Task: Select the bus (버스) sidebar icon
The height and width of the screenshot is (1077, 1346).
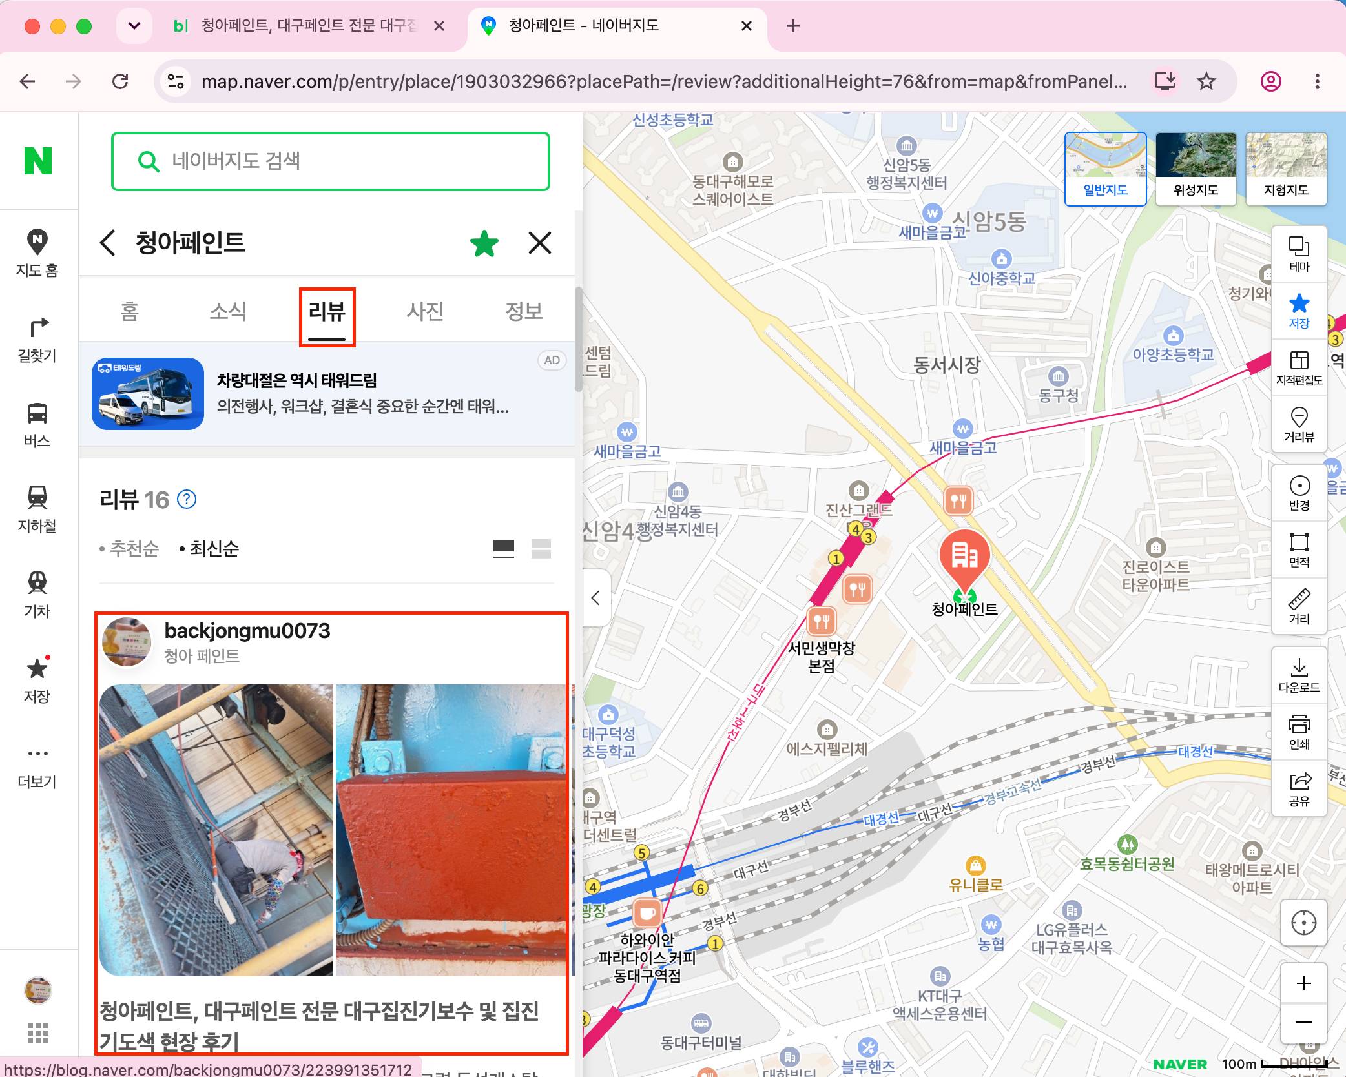Action: click(37, 425)
